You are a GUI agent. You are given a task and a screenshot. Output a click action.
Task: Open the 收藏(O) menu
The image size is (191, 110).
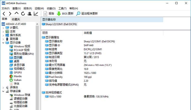(x=51, y=9)
